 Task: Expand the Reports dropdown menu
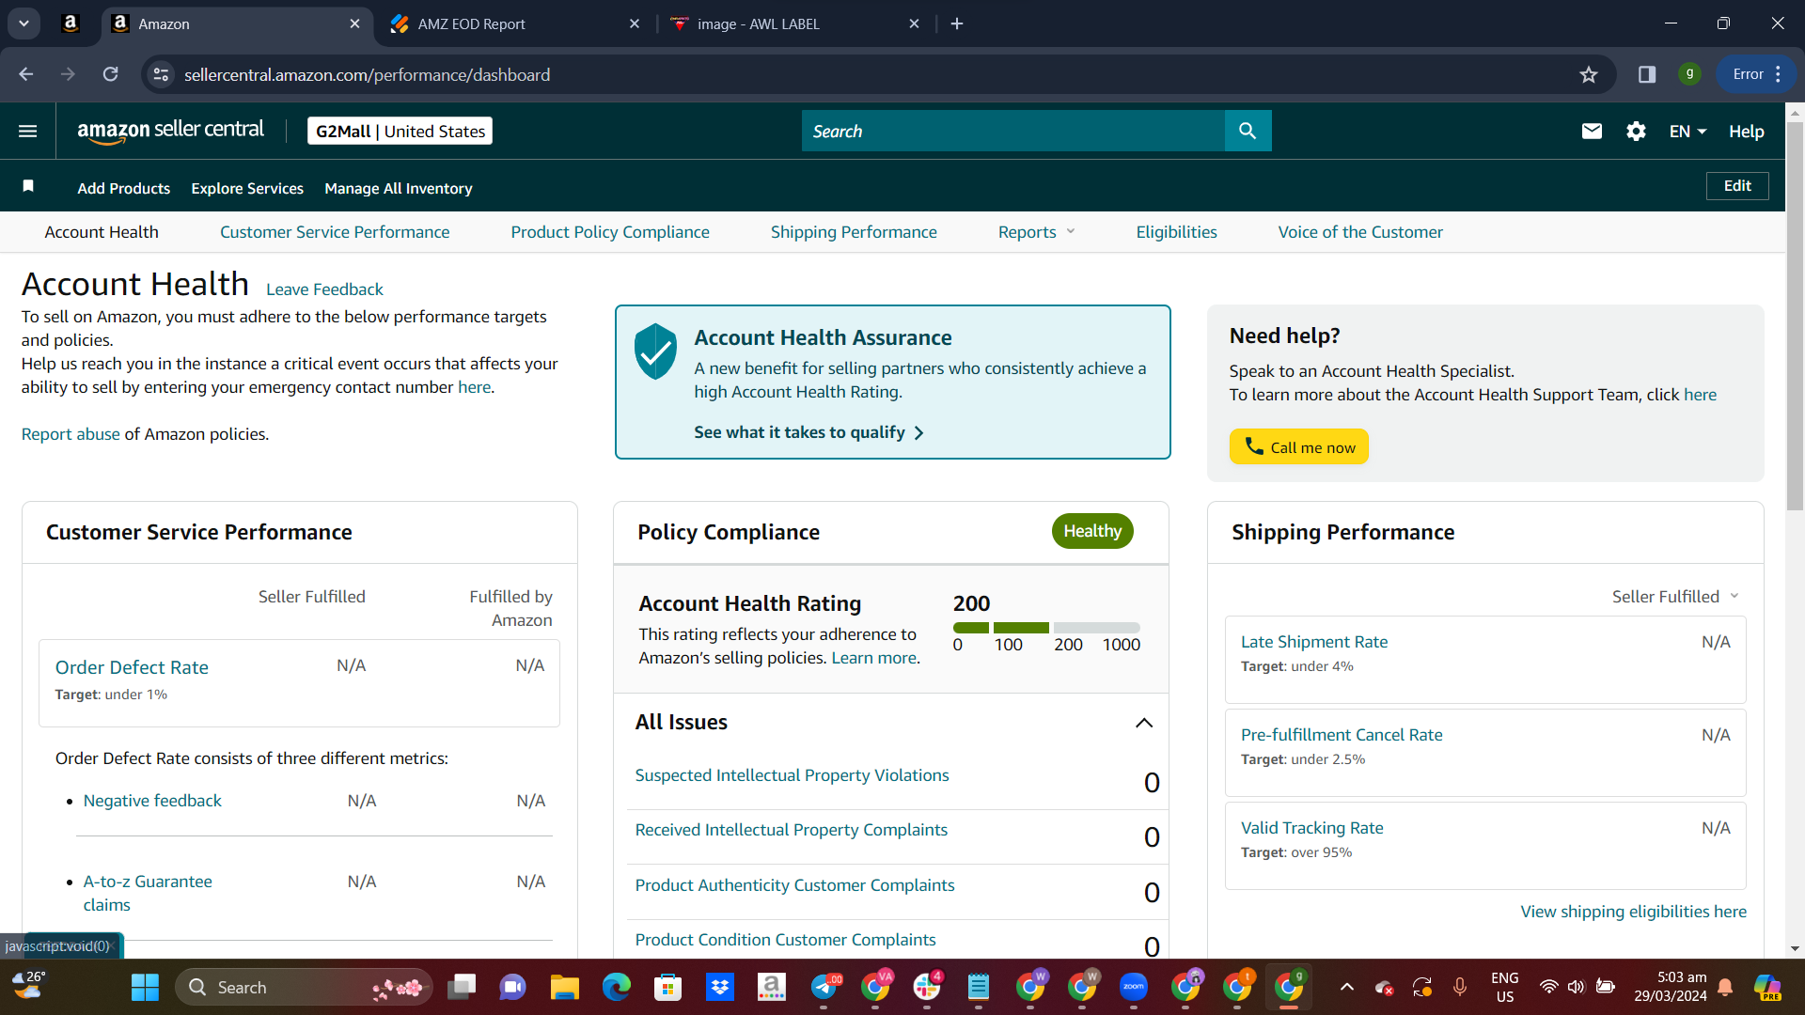(1036, 232)
